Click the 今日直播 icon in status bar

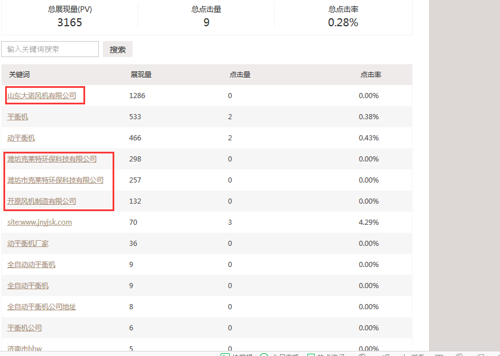click(x=264, y=354)
